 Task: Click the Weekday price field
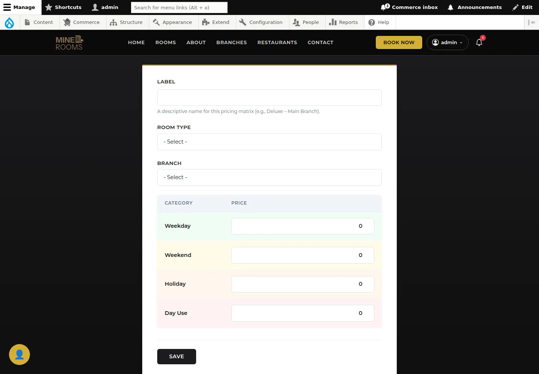[303, 226]
